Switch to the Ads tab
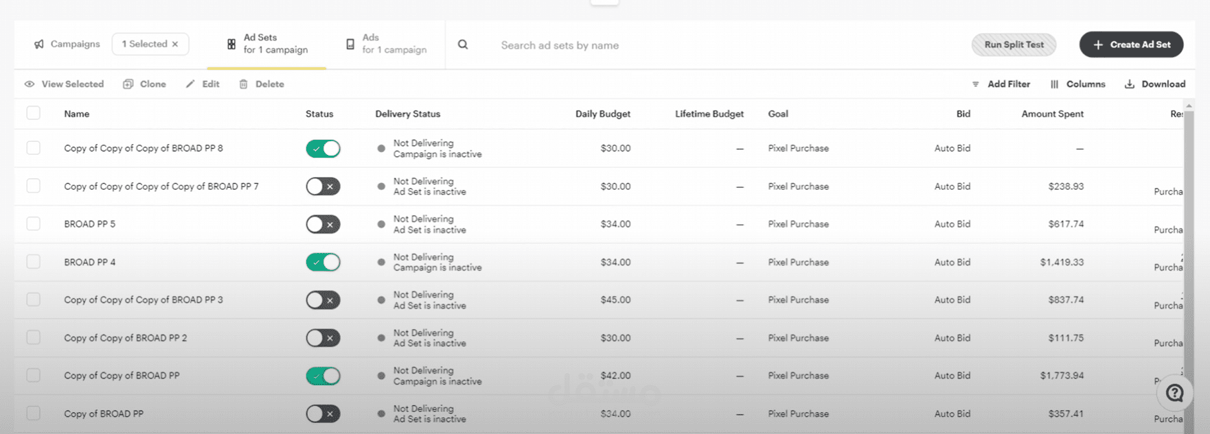The height and width of the screenshot is (434, 1210). coord(387,44)
